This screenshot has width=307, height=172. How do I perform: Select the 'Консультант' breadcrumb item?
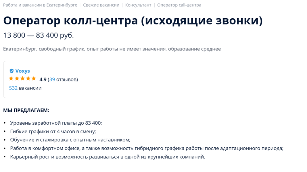(x=138, y=5)
